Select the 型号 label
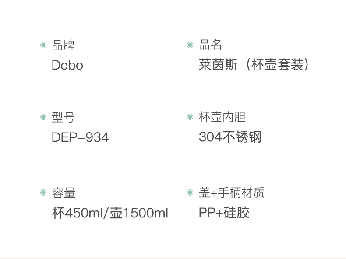Viewport: 346px width, 259px height. [x=63, y=117]
